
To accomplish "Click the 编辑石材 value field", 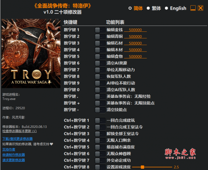I will (x=135, y=43).
